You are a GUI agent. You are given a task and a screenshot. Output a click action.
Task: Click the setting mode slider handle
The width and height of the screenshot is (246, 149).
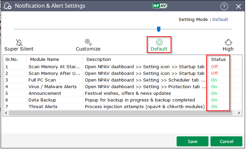tap(159, 29)
